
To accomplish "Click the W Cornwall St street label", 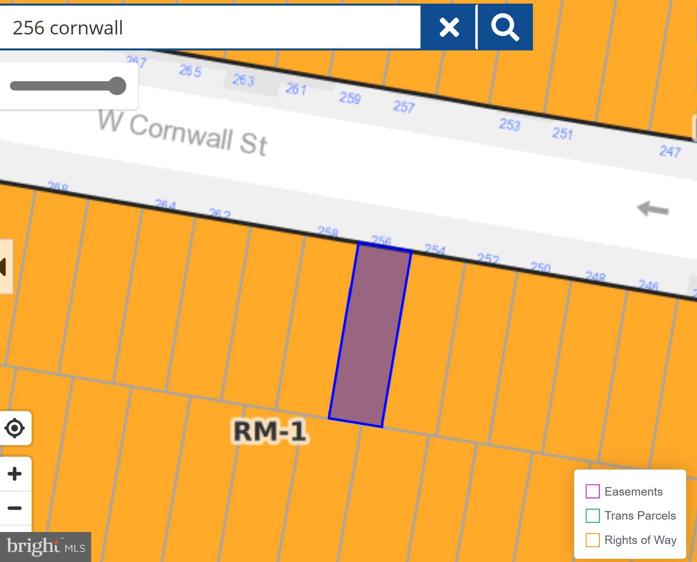I will pyautogui.click(x=183, y=133).
